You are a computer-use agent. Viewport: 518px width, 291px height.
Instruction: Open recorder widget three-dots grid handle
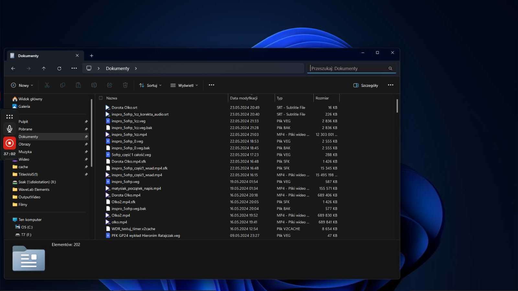coord(9,117)
